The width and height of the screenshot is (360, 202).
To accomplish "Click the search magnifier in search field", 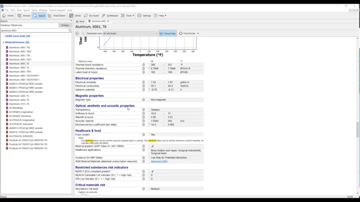I will coord(70,30).
